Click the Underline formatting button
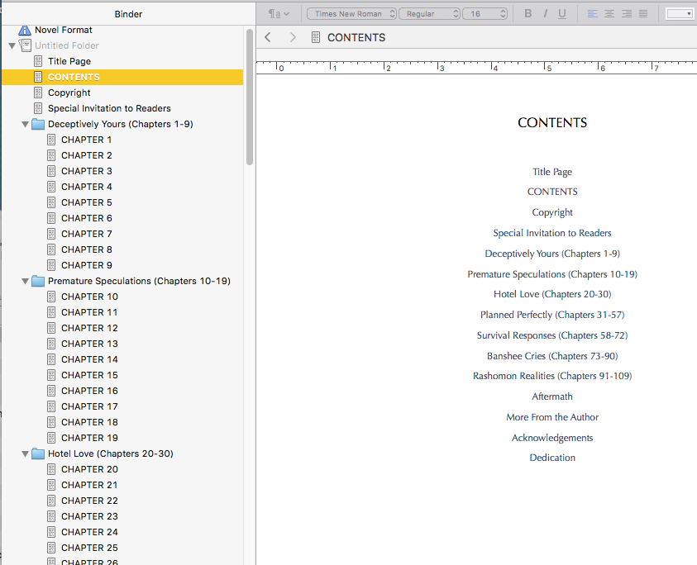This screenshot has height=565, width=697. point(562,13)
